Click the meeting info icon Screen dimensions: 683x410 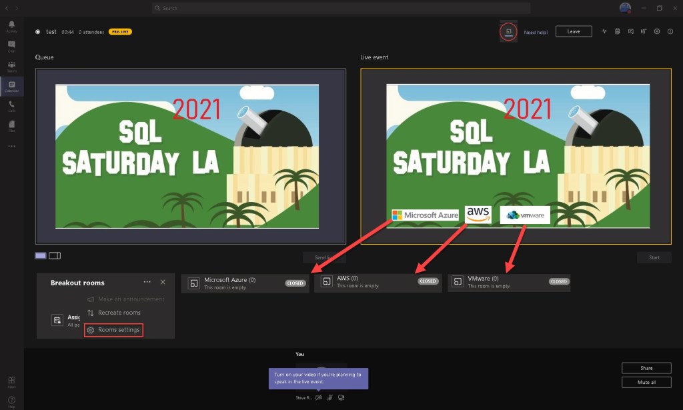670,31
